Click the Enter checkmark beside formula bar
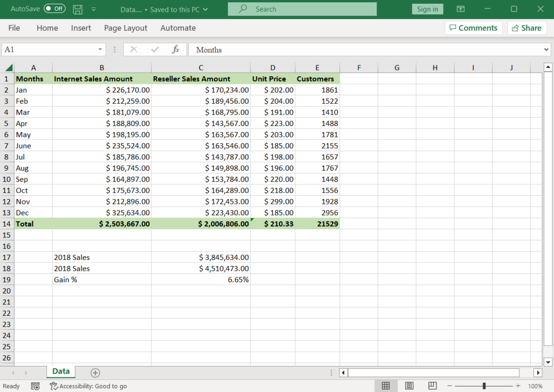The image size is (554, 392). [x=154, y=49]
